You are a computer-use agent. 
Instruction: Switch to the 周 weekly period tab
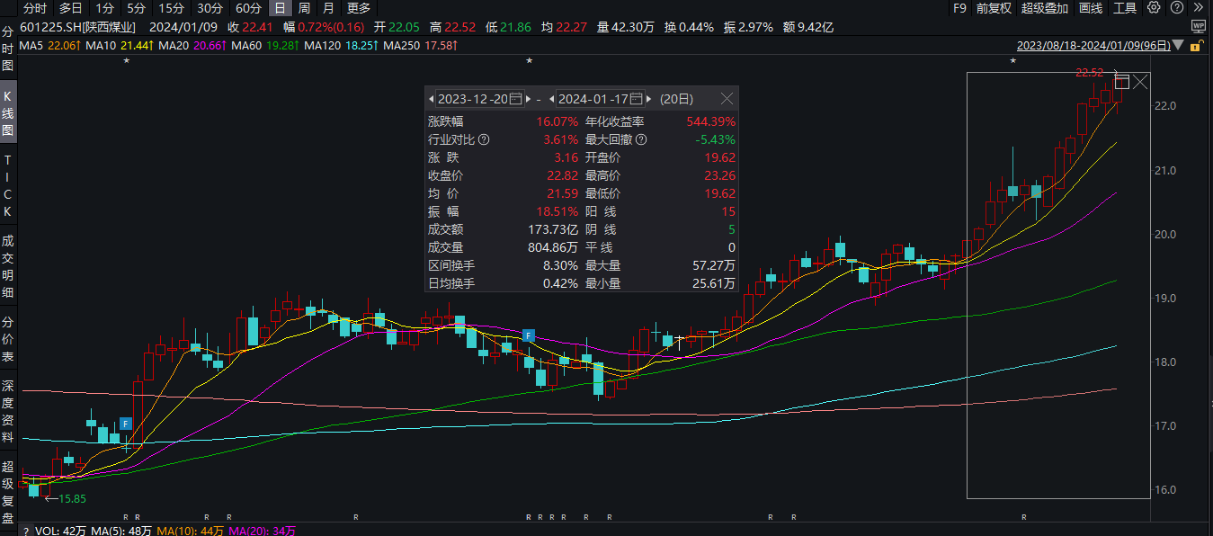(305, 8)
